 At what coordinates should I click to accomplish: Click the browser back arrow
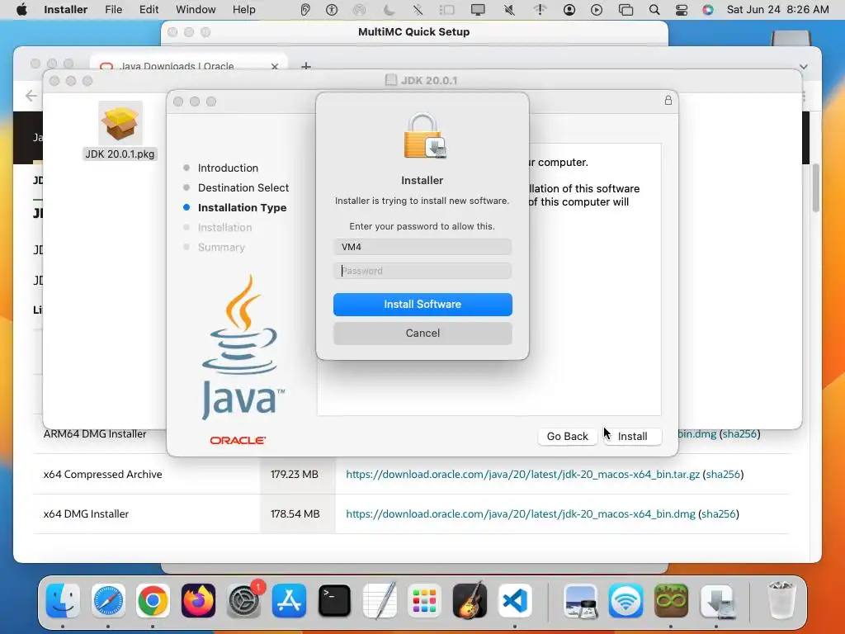point(31,96)
